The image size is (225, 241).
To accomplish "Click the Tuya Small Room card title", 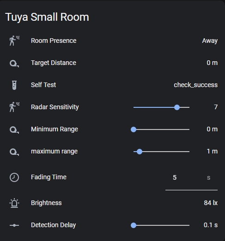I will point(47,17).
